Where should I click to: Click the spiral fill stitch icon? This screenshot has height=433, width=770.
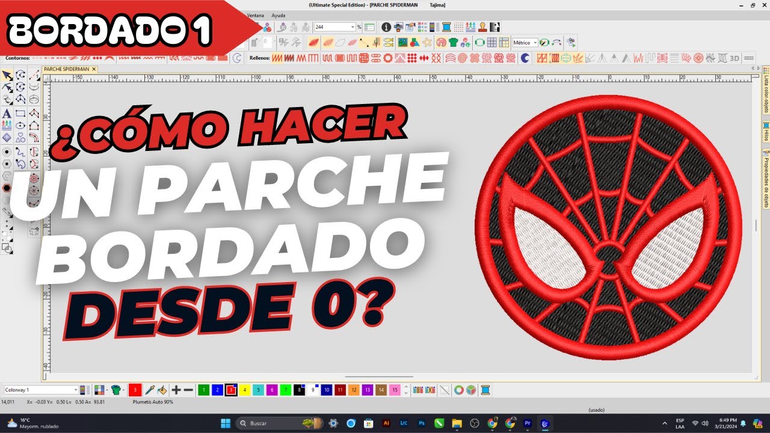pos(462,58)
